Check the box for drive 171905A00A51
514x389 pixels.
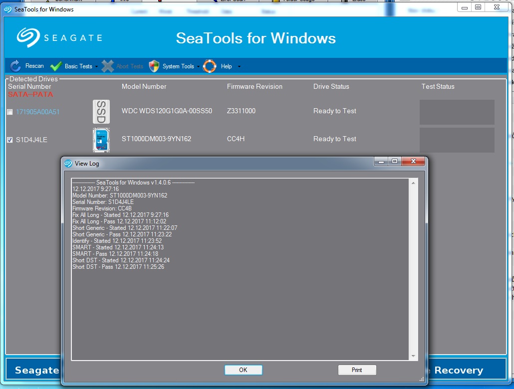[10, 112]
